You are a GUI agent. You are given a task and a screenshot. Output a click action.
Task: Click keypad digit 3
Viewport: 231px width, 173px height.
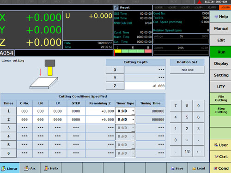[x=199, y=129]
